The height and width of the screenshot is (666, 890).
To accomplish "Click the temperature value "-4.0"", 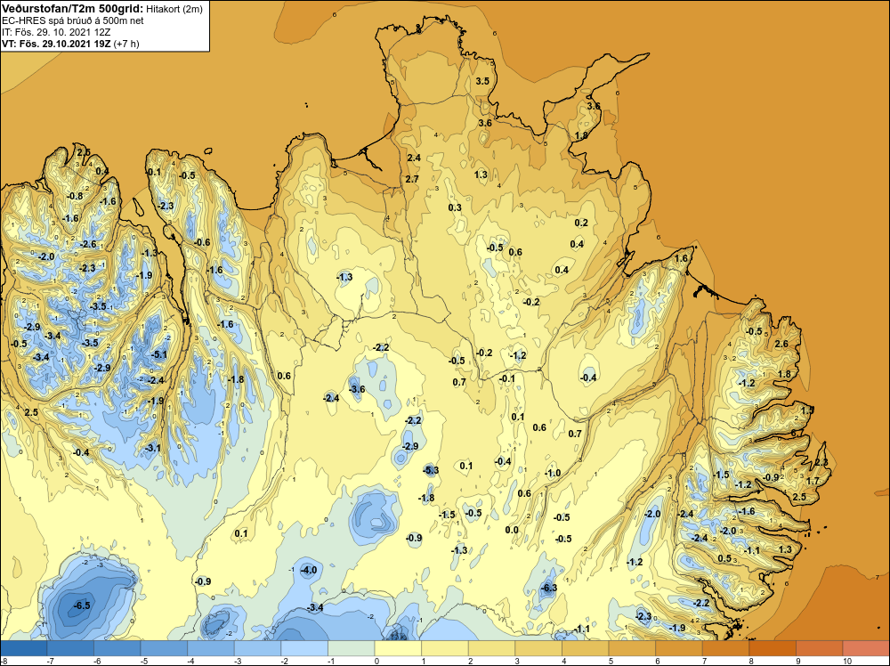I will [309, 570].
